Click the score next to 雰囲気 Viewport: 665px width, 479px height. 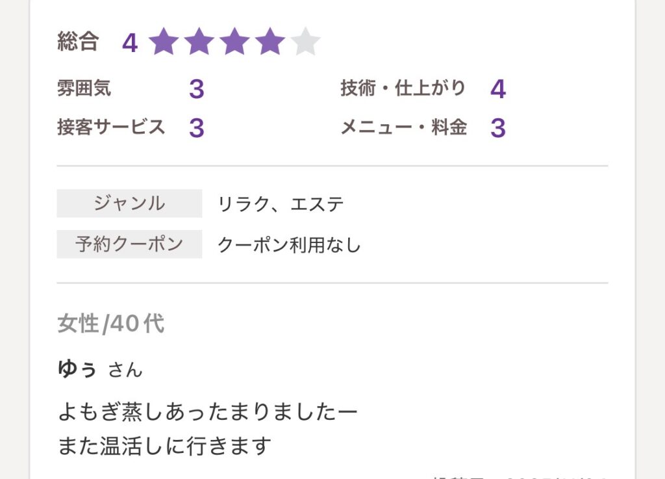[197, 89]
